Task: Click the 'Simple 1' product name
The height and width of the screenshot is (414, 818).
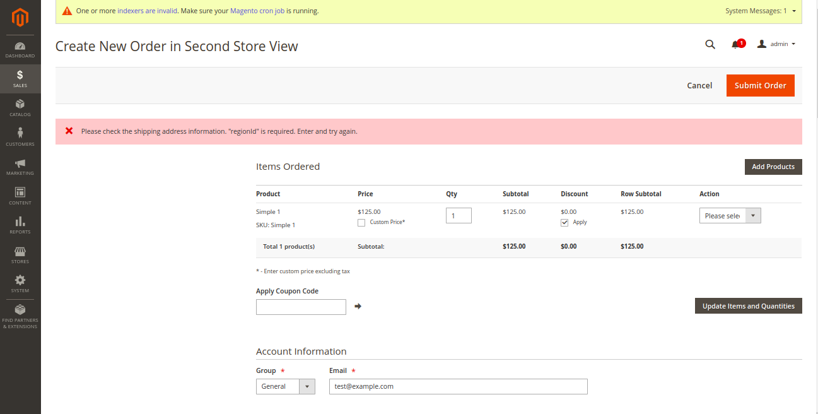Action: 268,211
